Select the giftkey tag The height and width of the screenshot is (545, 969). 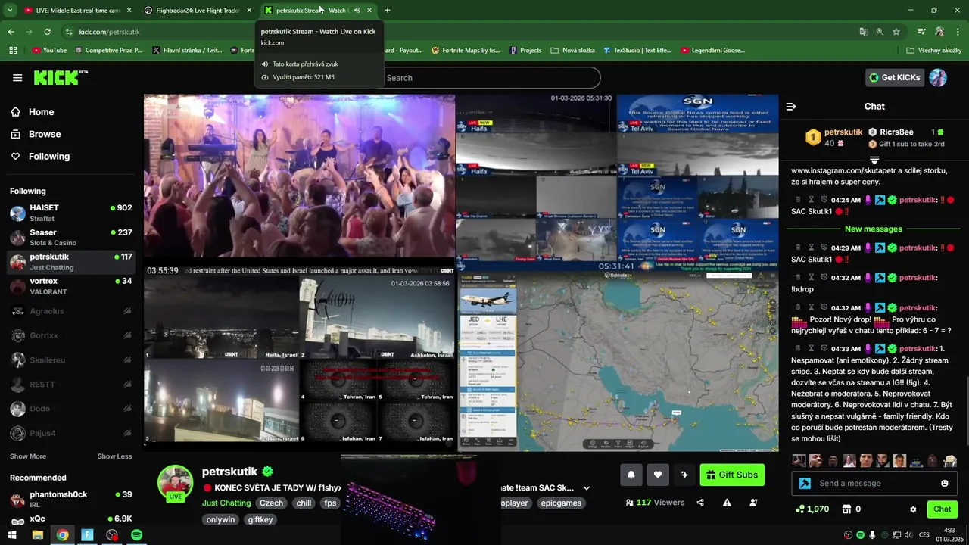click(x=260, y=519)
